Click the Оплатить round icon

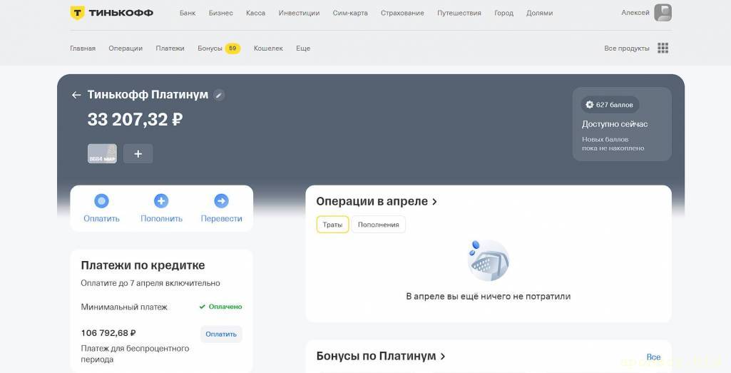(101, 201)
